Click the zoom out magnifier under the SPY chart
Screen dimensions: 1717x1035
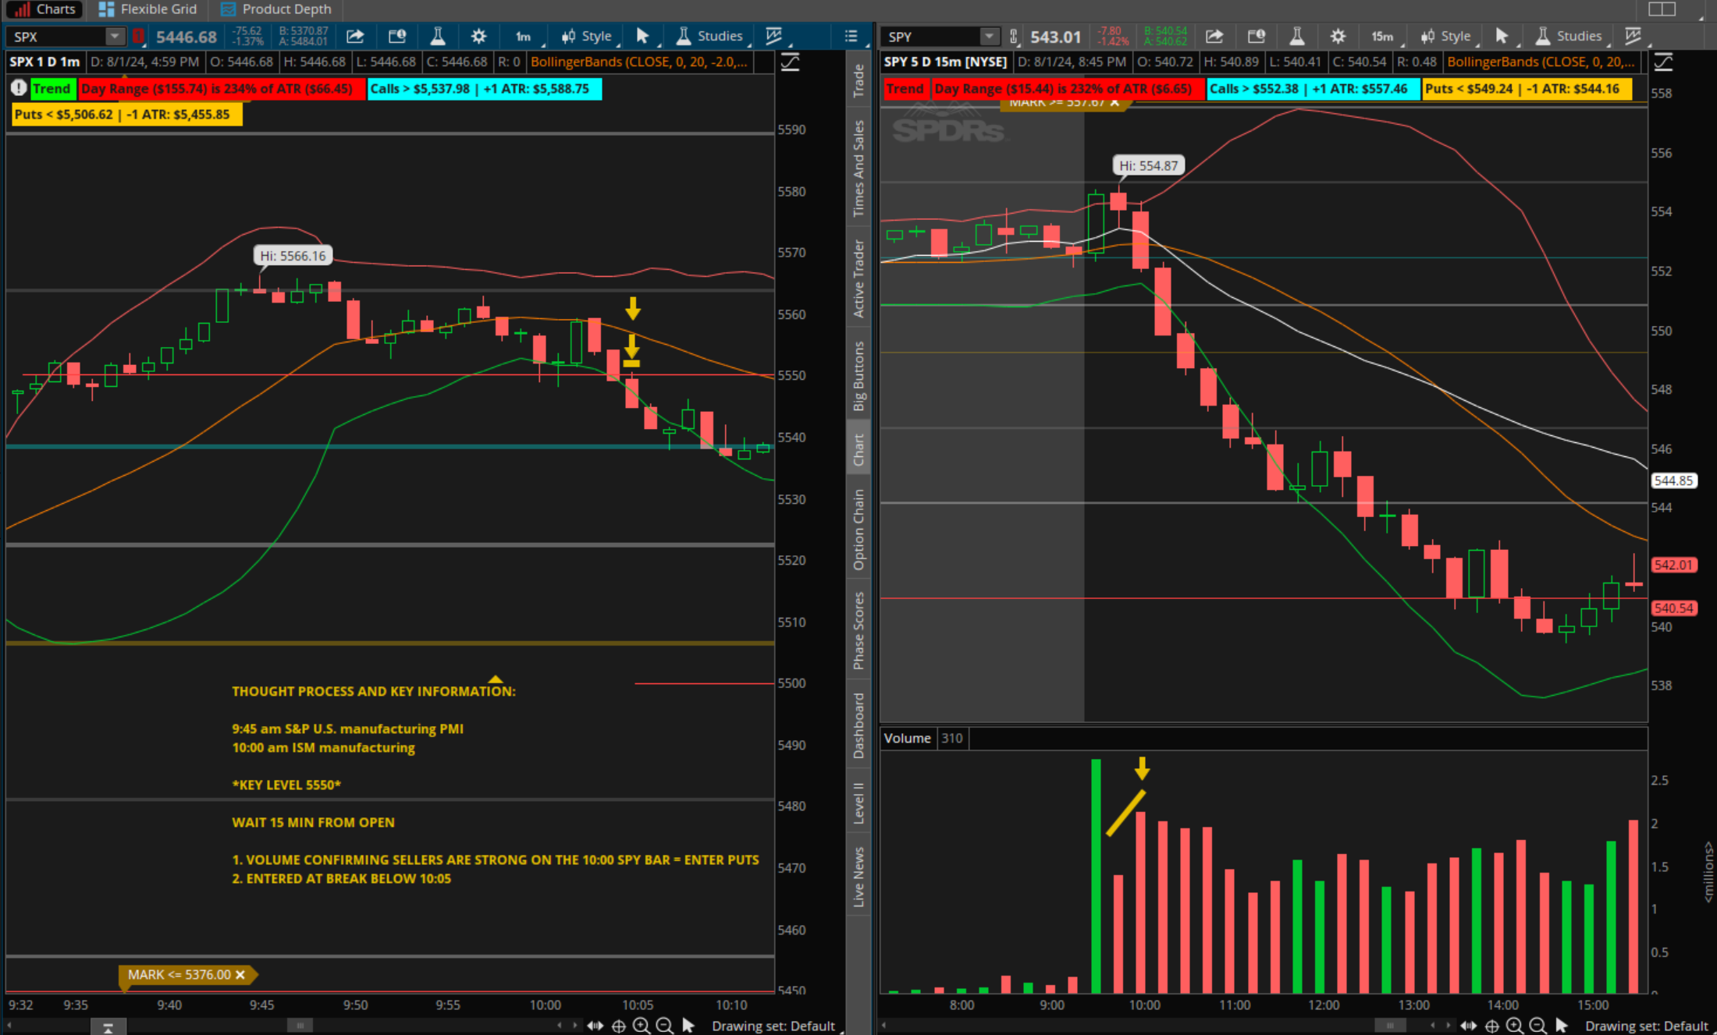pos(1537,1026)
